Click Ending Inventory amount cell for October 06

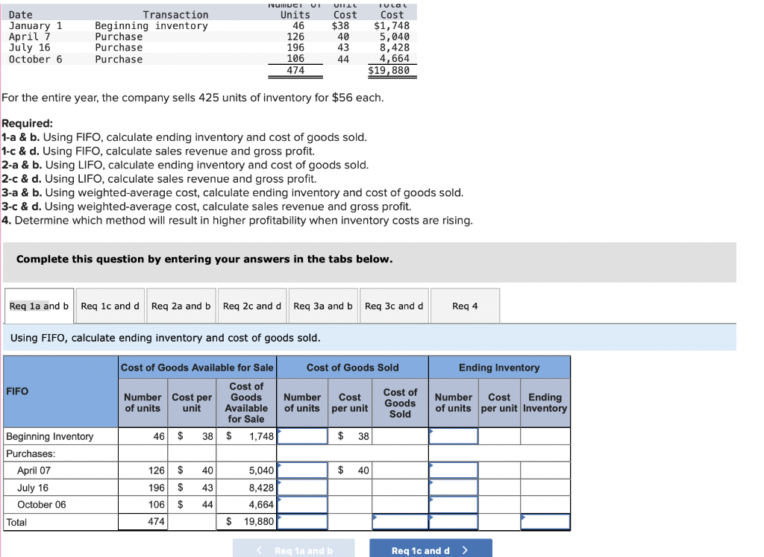click(545, 504)
